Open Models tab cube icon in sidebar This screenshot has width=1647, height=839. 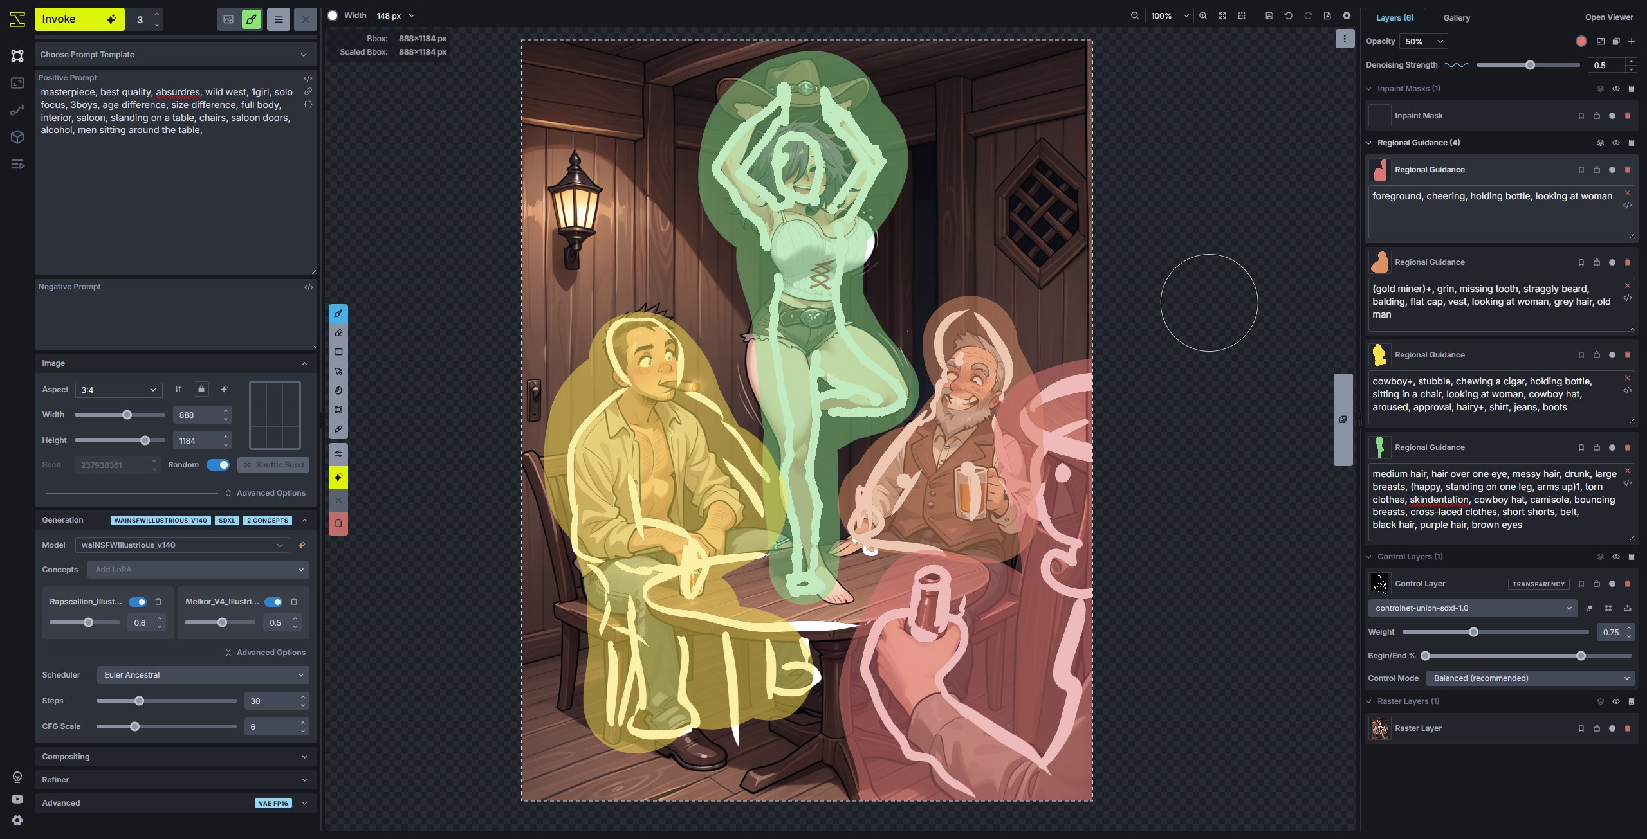point(17,137)
